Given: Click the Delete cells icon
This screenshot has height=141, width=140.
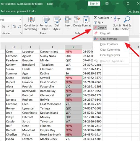Looking at the screenshot, I should pos(77,20).
